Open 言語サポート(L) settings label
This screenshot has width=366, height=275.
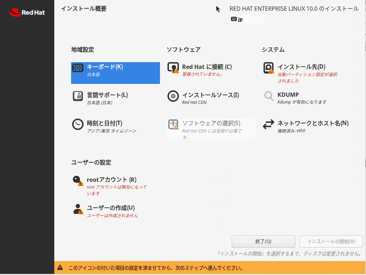coord(107,95)
